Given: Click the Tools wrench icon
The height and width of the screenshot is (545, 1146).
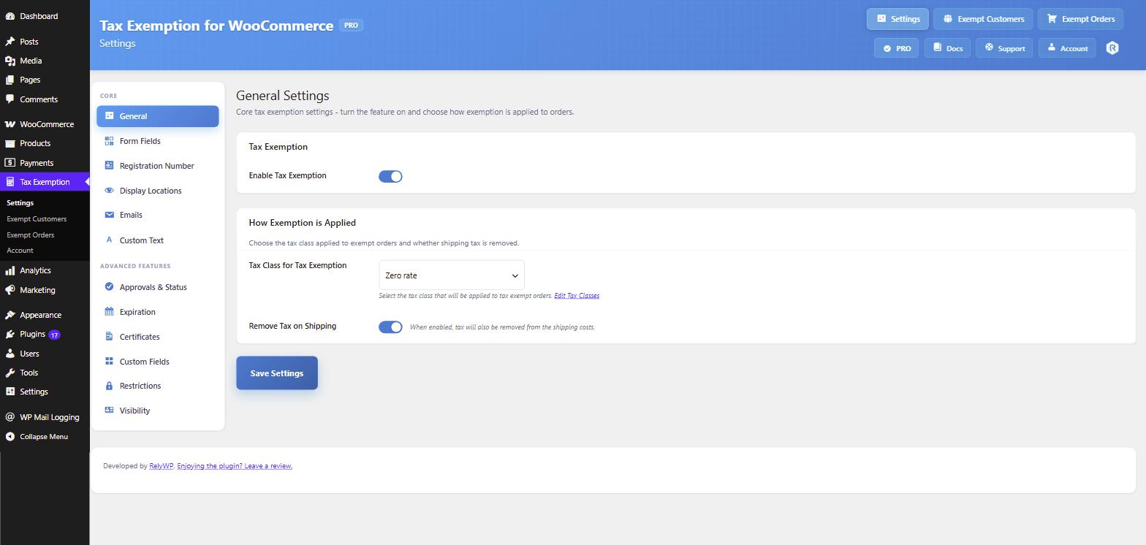Looking at the screenshot, I should pos(10,373).
